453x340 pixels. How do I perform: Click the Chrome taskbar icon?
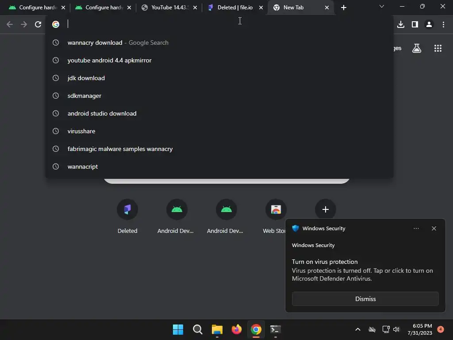pos(256,329)
